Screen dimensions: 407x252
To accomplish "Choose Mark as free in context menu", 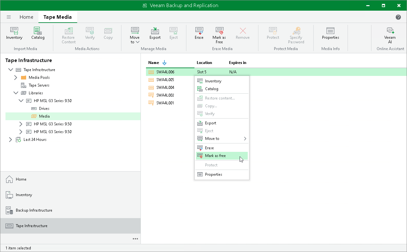I will point(222,156).
